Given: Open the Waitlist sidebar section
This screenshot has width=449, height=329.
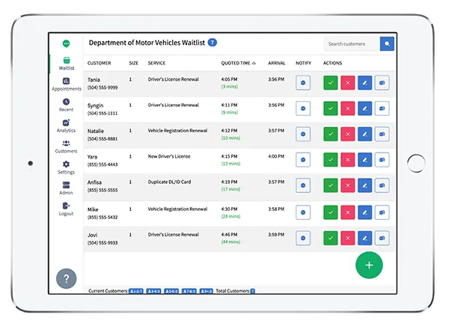Looking at the screenshot, I should point(67,64).
